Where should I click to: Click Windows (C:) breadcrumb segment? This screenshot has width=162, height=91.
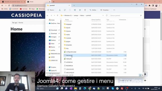(68, 15)
